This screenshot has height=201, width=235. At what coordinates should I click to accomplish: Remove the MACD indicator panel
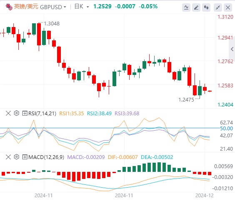8,157
